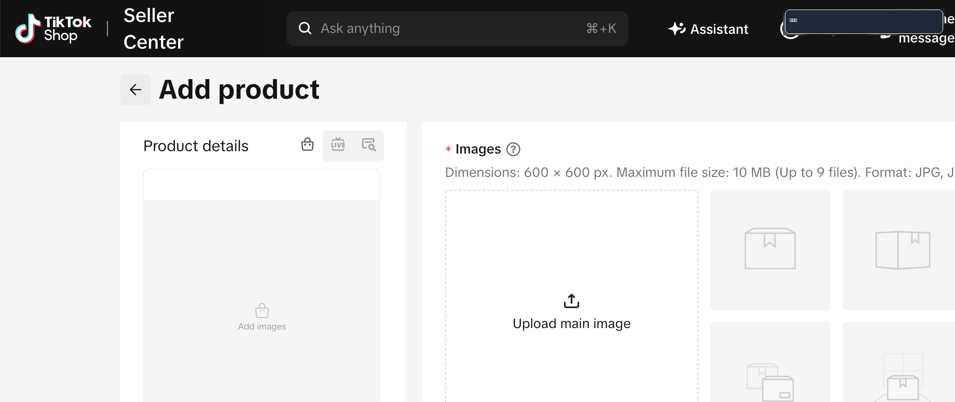Select front-view box image placeholder
The width and height of the screenshot is (955, 402).
coord(770,250)
